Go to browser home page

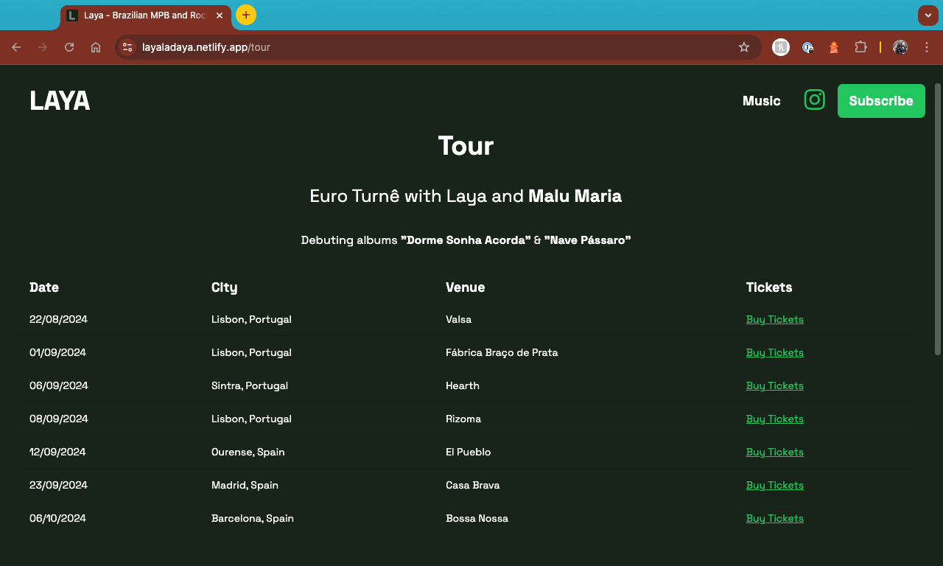pyautogui.click(x=96, y=46)
